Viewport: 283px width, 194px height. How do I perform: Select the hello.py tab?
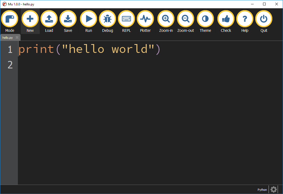8,37
